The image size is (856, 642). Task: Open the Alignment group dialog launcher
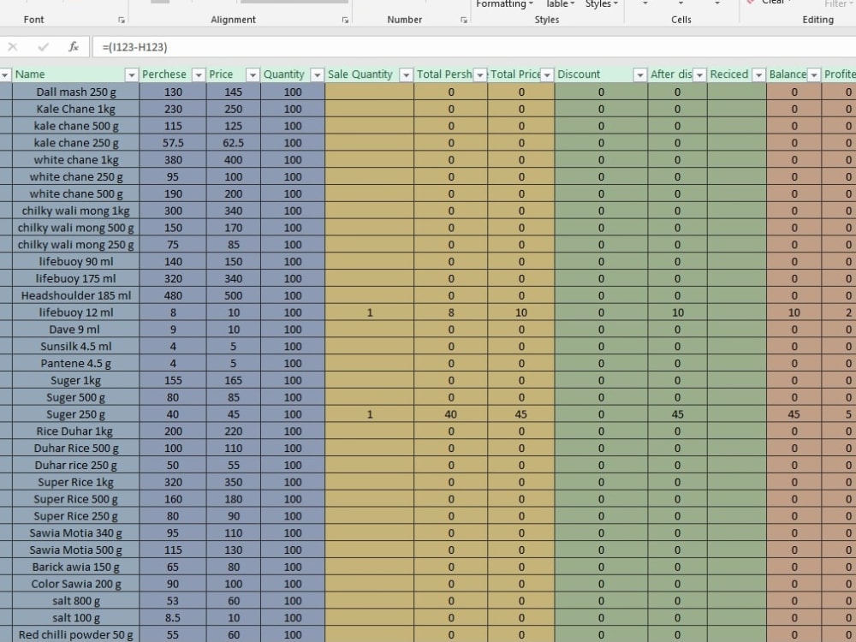click(x=345, y=21)
